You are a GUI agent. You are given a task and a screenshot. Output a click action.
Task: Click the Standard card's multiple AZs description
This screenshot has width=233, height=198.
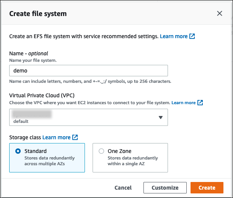click(x=50, y=161)
